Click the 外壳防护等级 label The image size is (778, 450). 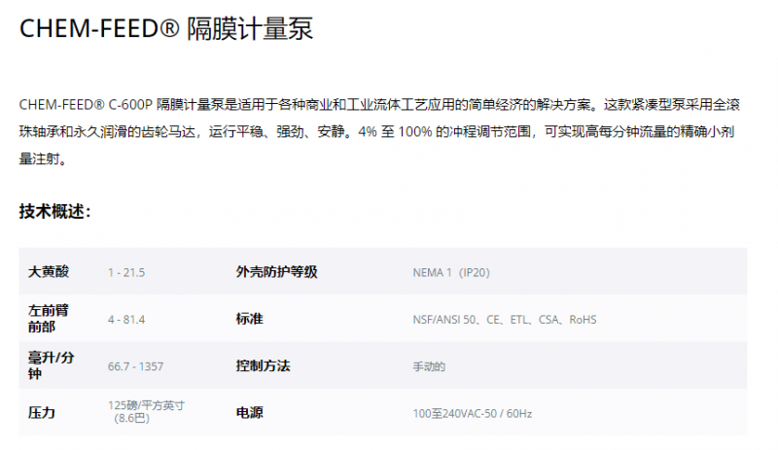point(276,272)
